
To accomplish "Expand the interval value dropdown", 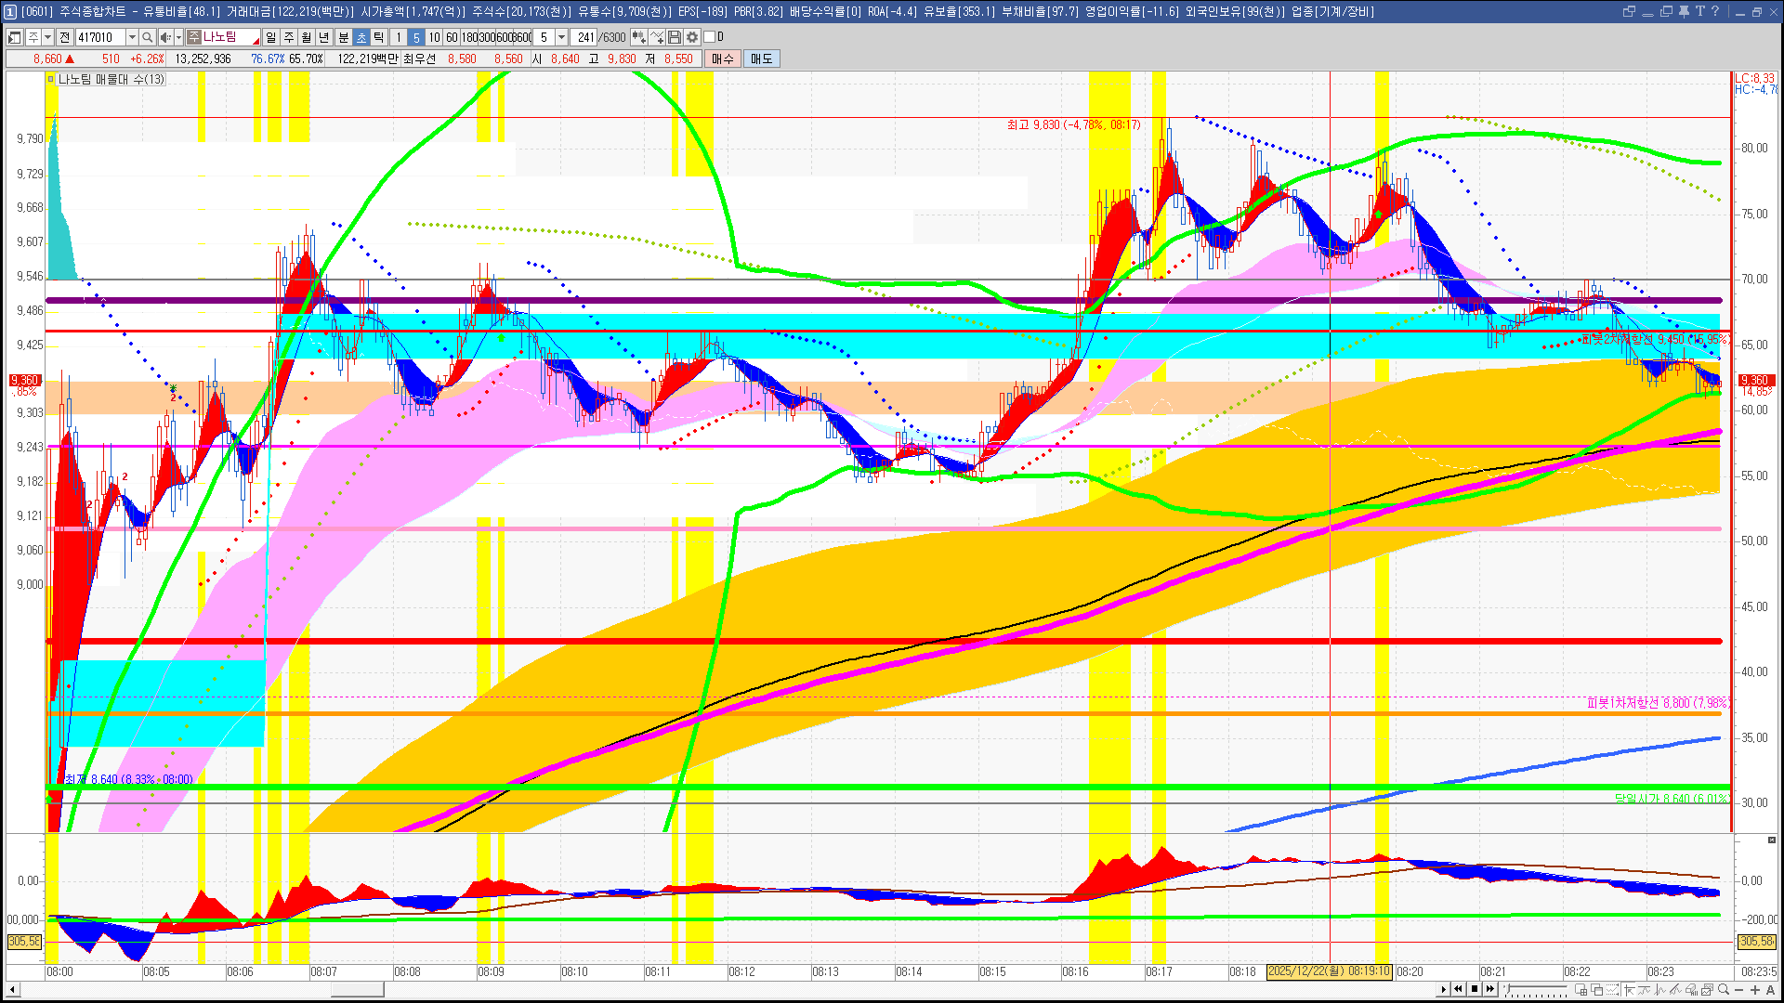I will (561, 37).
